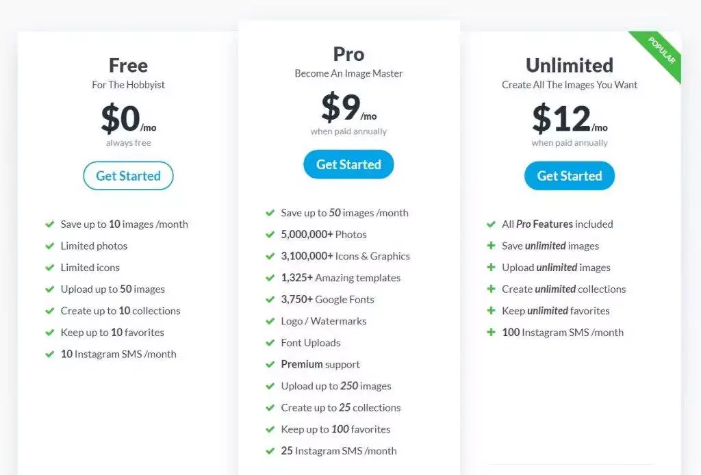The height and width of the screenshot is (475, 701).
Task: Click Get Started under the Unlimited plan
Action: [569, 176]
